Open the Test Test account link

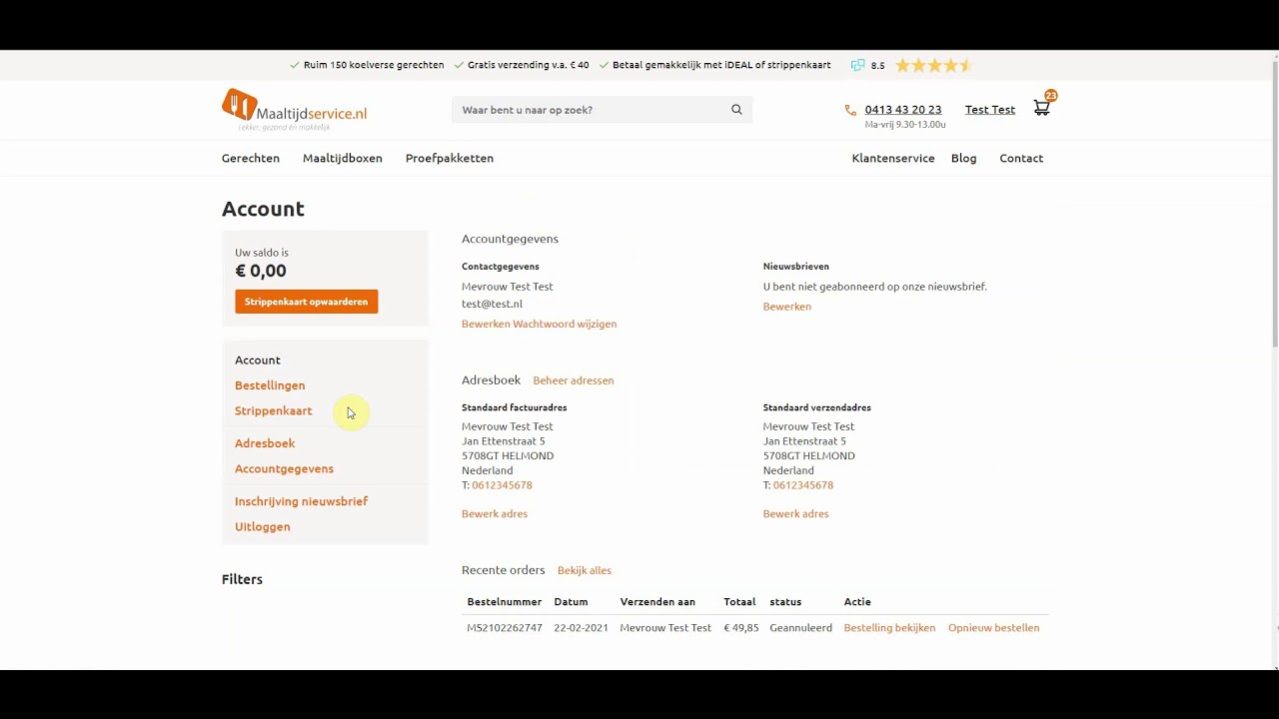[990, 110]
